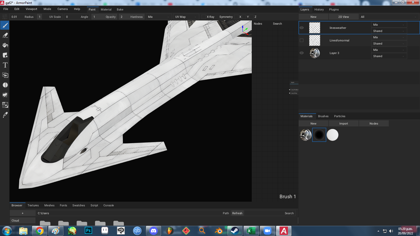Click the Refresh button in the browser
The image size is (420, 236).
[x=237, y=213]
